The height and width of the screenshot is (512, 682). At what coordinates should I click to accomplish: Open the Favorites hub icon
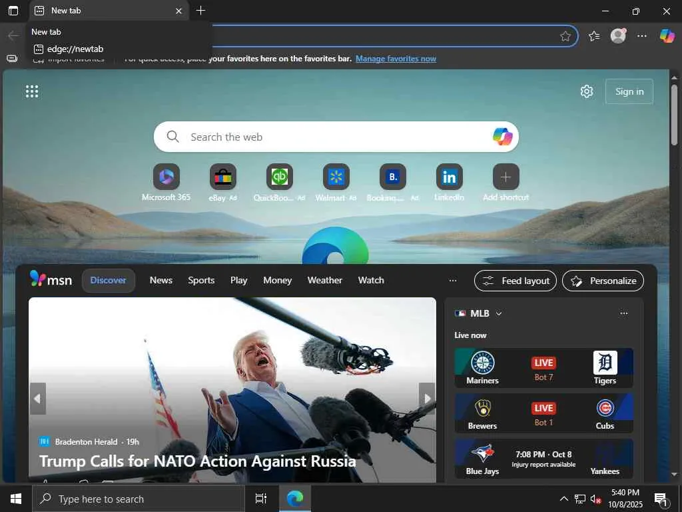tap(594, 36)
